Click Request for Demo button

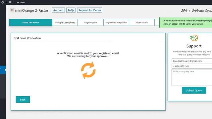point(89,10)
